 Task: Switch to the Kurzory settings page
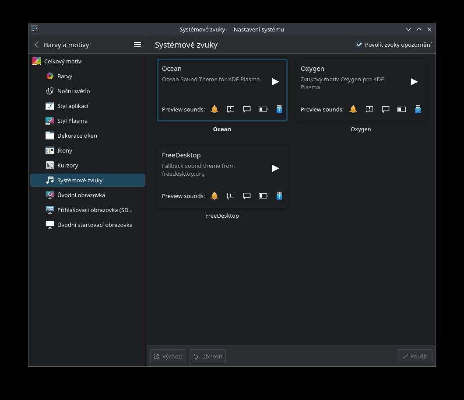click(x=67, y=165)
